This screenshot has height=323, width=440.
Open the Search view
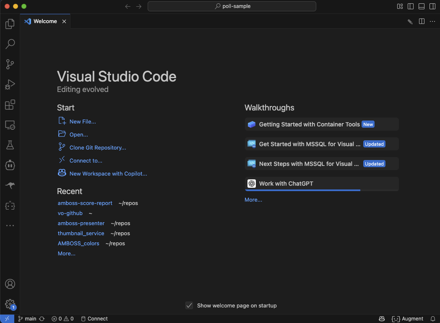10,44
